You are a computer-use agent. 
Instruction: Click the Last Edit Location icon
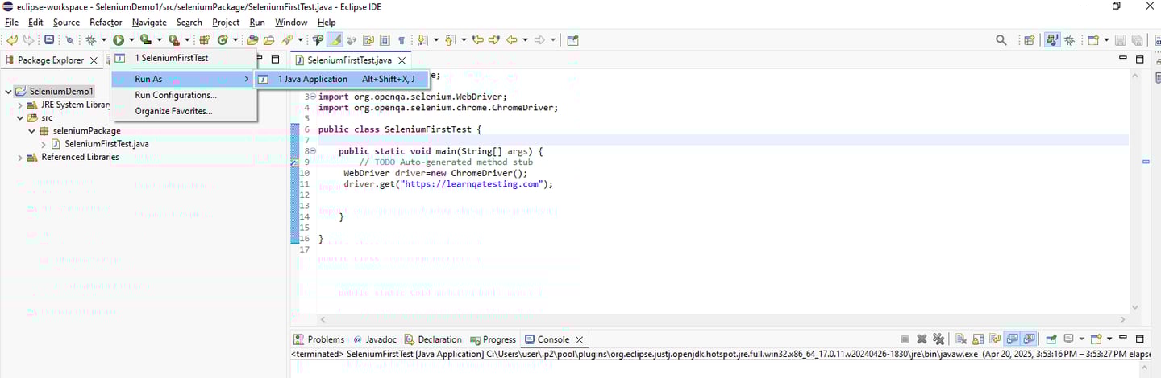point(477,40)
